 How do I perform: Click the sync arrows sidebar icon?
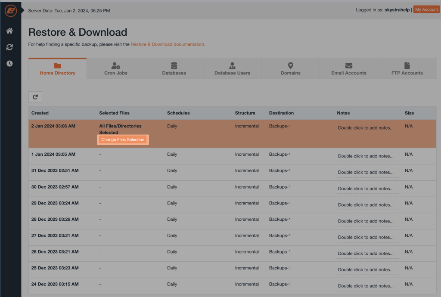coord(9,47)
